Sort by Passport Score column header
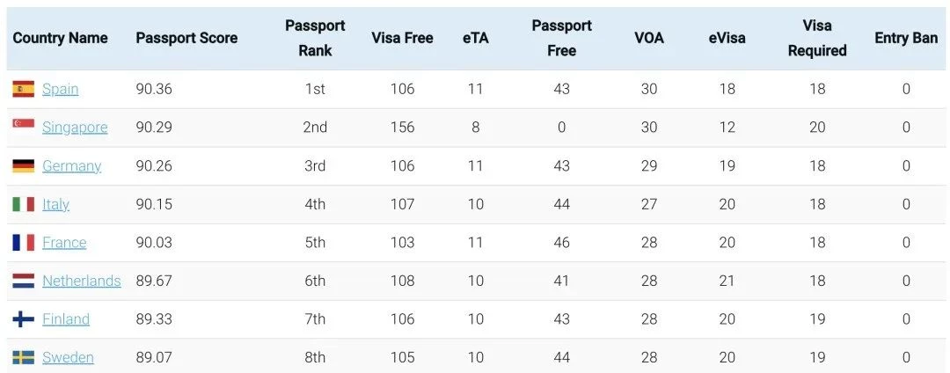The image size is (950, 373). coord(186,38)
